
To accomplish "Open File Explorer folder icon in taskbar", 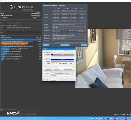I will [x=100, y=118].
